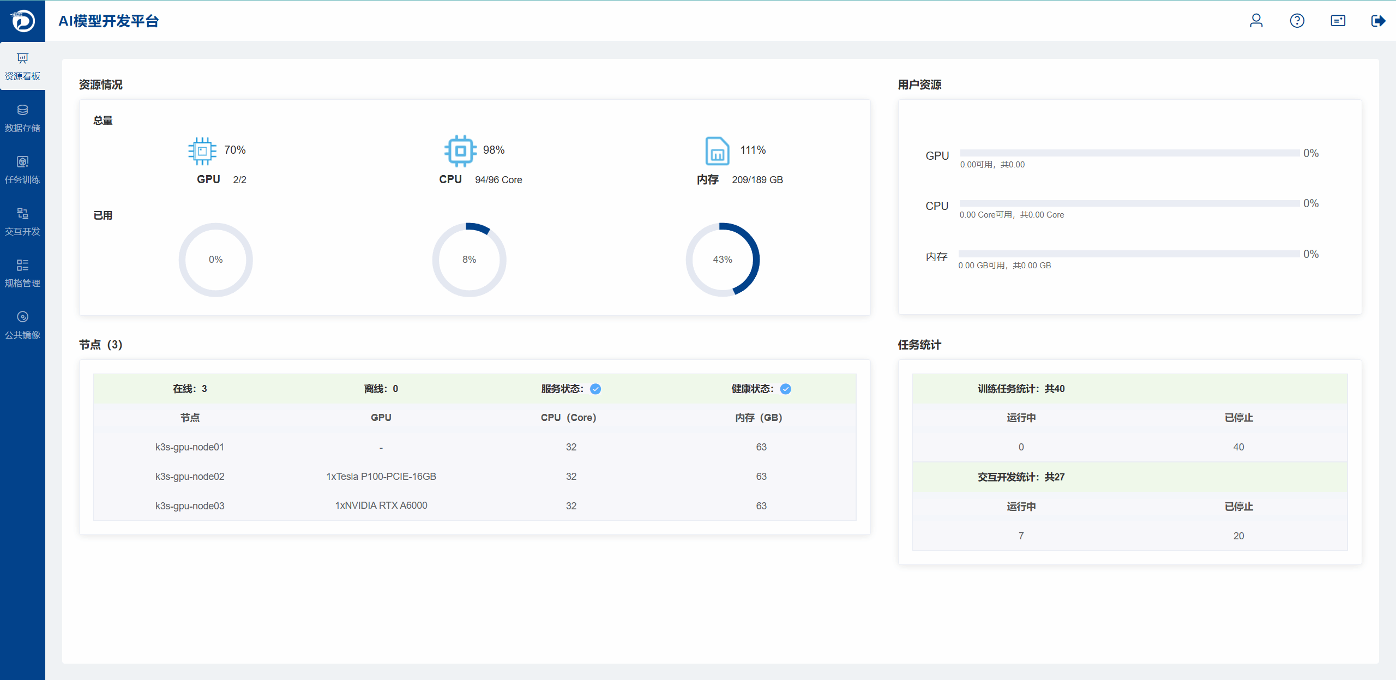Click the message card icon in header

(x=1338, y=21)
